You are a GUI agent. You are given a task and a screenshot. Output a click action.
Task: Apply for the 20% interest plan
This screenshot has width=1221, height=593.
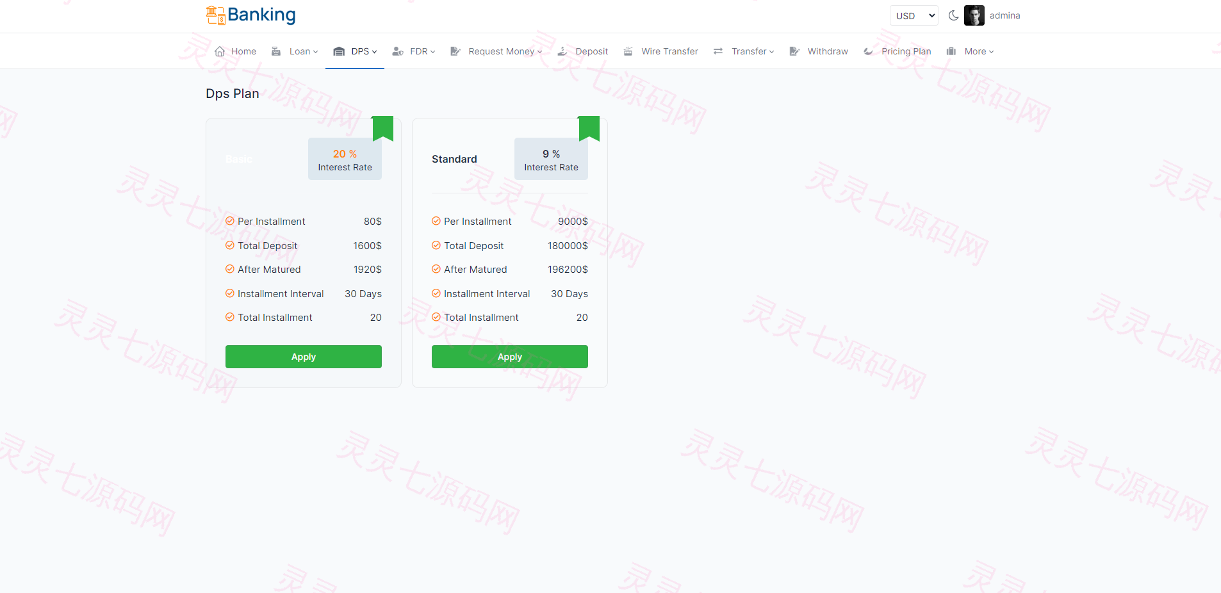[x=304, y=357]
